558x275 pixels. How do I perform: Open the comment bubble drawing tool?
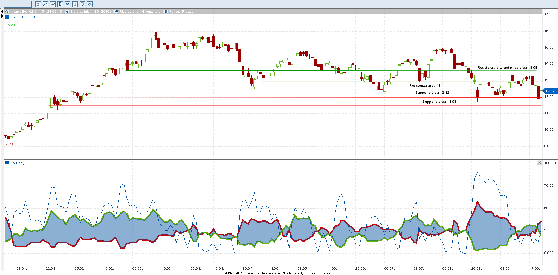pyautogui.click(x=82, y=4)
